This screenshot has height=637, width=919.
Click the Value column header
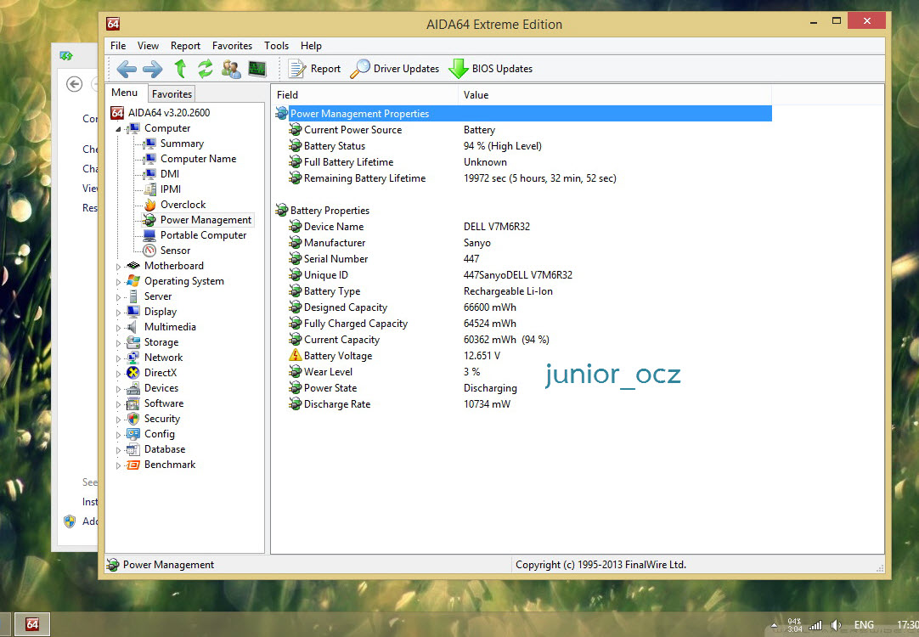tap(615, 95)
